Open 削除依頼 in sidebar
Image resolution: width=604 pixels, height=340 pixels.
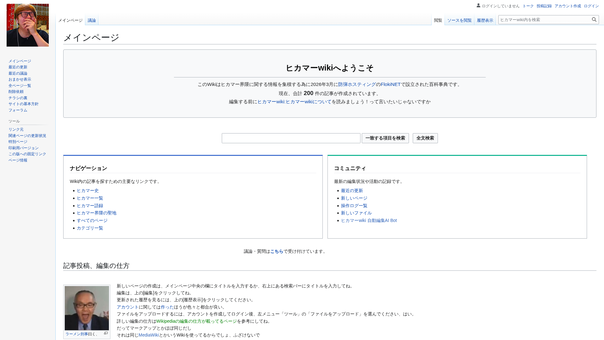coord(16,92)
